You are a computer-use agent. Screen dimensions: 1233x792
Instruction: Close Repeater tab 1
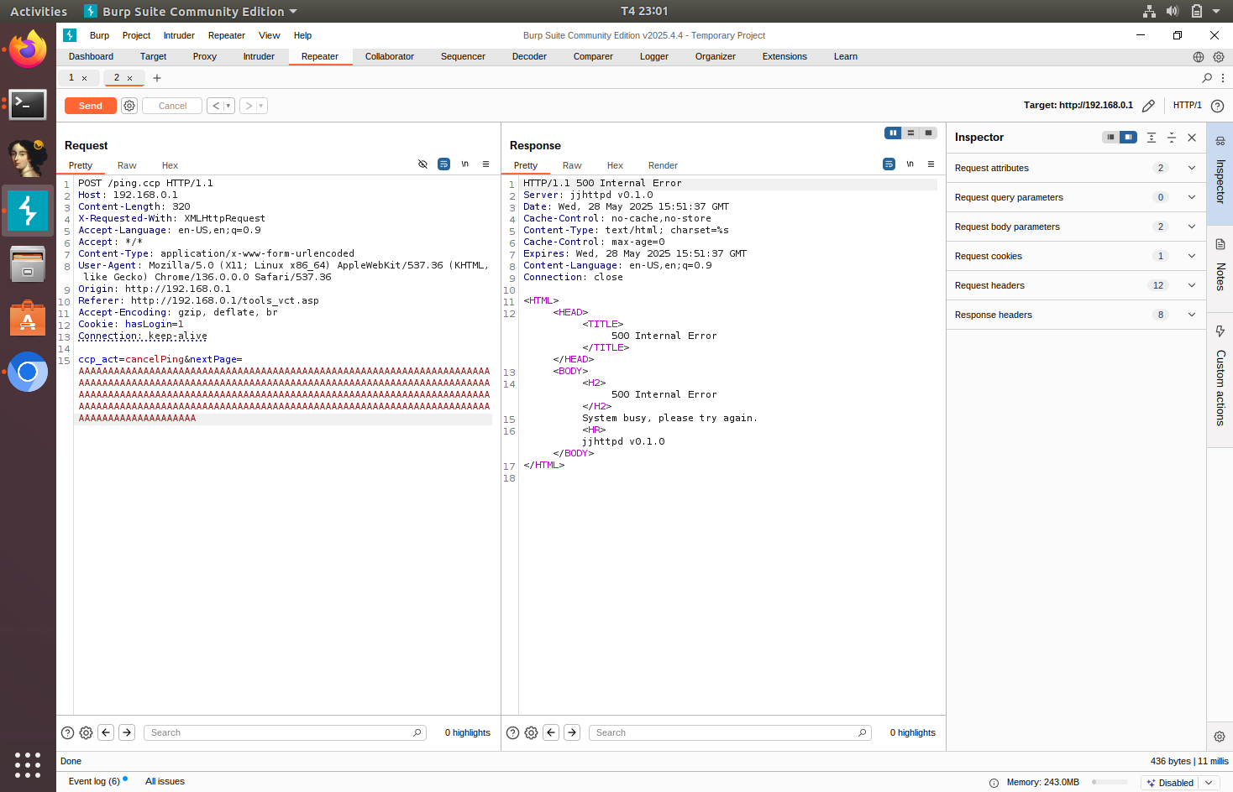[84, 78]
